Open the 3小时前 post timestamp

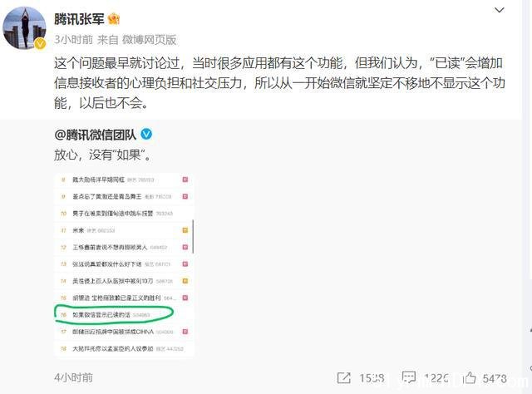[x=73, y=40]
